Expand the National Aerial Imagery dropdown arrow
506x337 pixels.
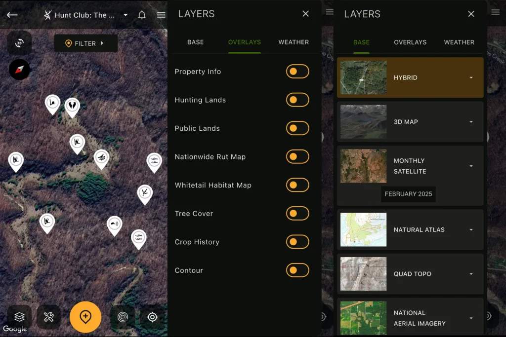[x=471, y=318]
